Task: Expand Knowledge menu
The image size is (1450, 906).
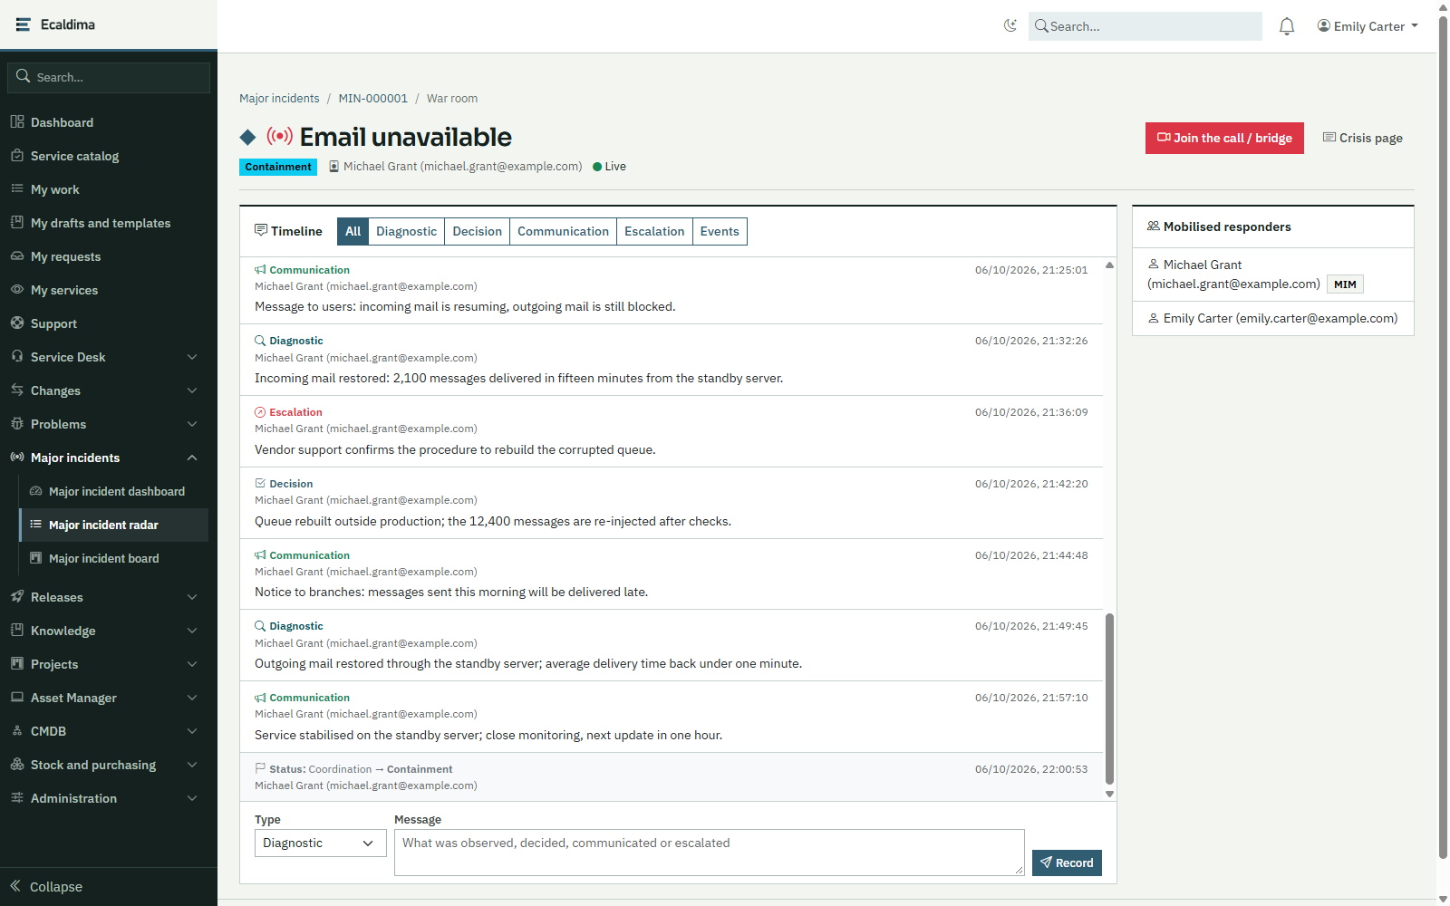Action: (x=109, y=631)
